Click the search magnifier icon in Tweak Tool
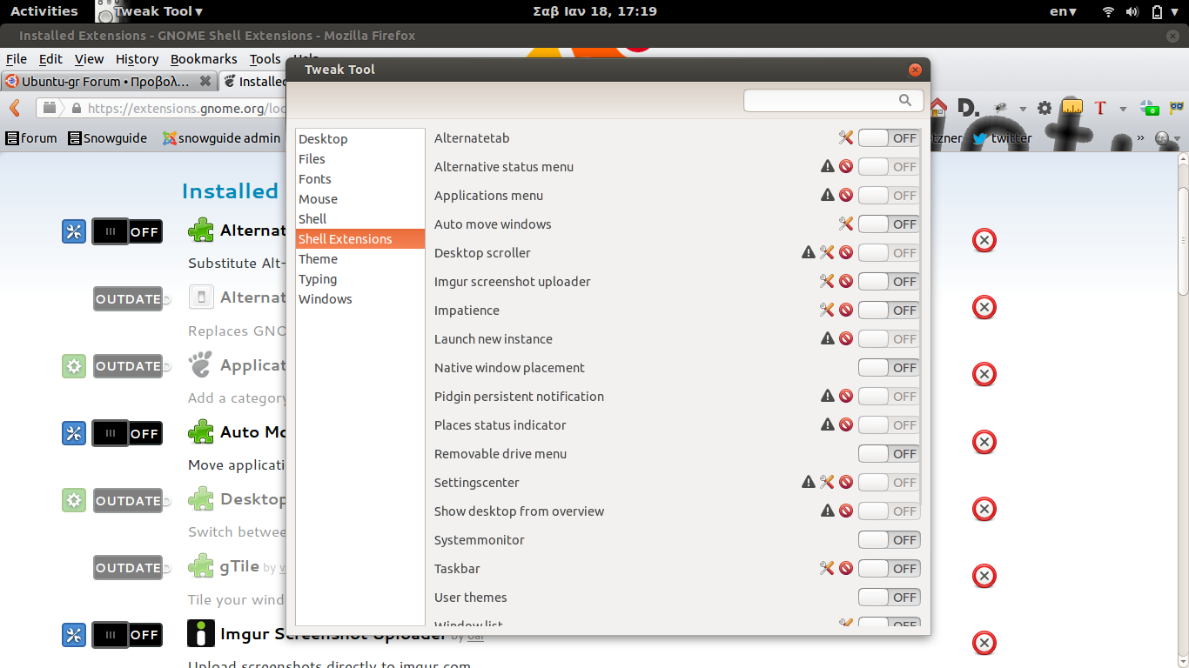The width and height of the screenshot is (1189, 668). [x=905, y=100]
